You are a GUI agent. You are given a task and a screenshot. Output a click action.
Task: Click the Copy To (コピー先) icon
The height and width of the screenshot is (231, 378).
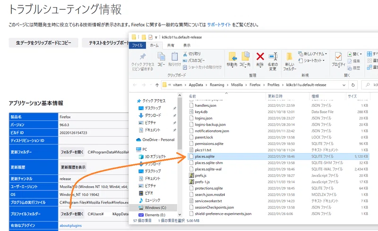point(245,57)
